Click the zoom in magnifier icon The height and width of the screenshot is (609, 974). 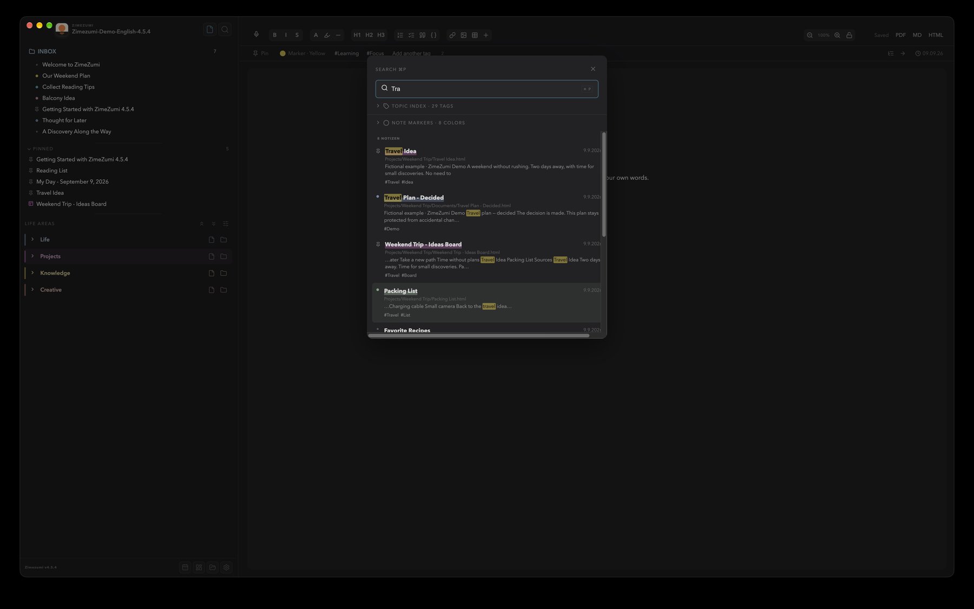coord(837,35)
